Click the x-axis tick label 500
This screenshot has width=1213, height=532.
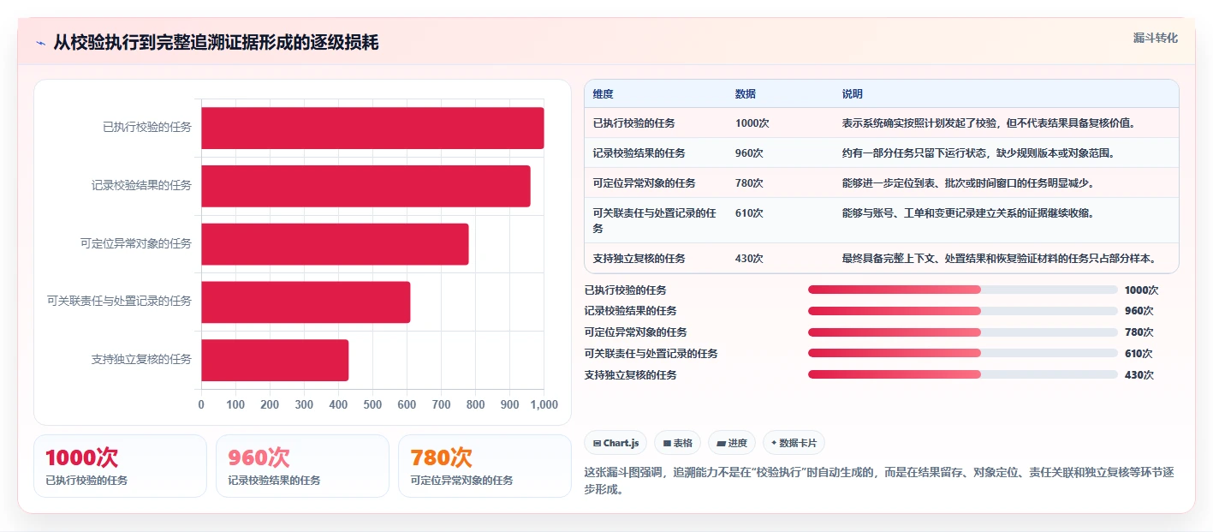372,404
